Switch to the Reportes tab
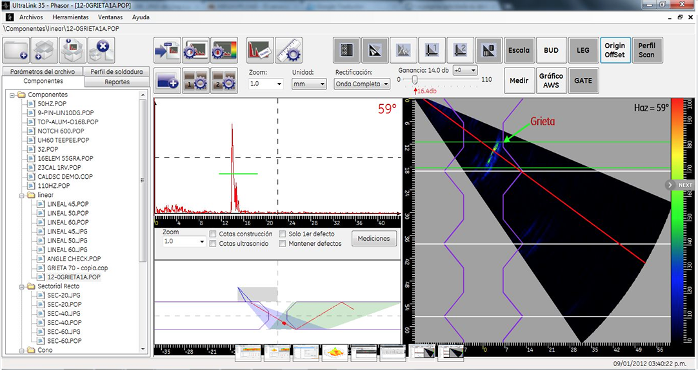698x370 pixels. point(117,82)
